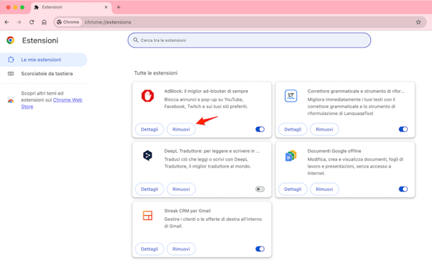Click the AdBlock: il miglior ad-blocker title
The height and width of the screenshot is (267, 432).
(x=206, y=91)
